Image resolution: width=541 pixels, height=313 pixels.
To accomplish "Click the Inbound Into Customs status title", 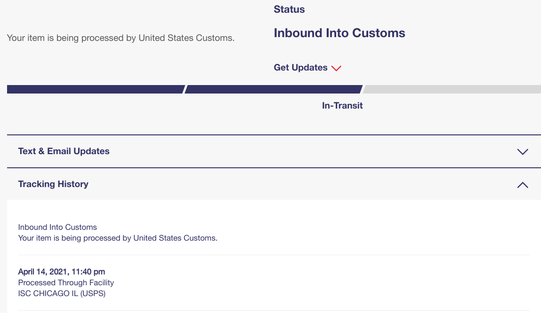I will [339, 33].
